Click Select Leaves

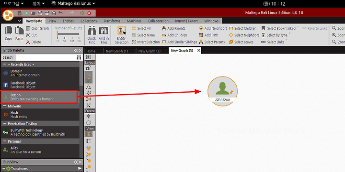(x=241, y=42)
